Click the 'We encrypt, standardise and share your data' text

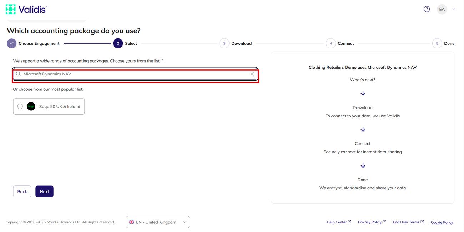tap(363, 188)
